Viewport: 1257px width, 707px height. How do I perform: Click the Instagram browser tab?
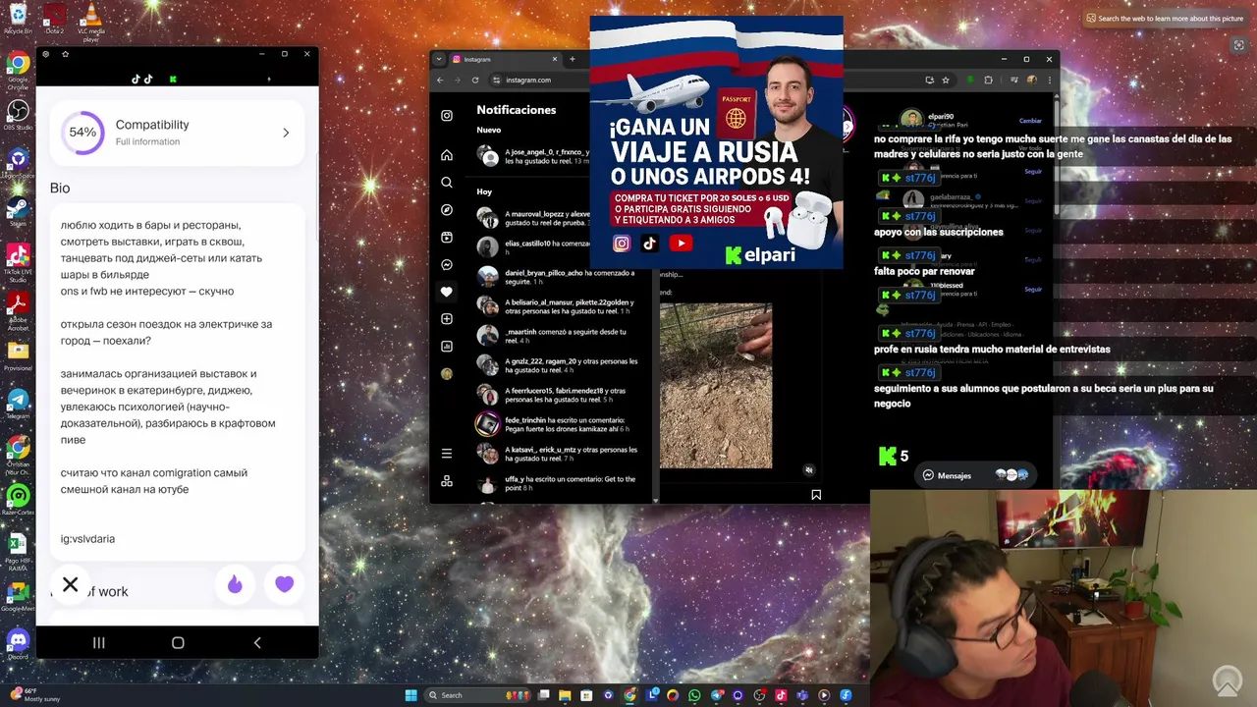click(504, 59)
